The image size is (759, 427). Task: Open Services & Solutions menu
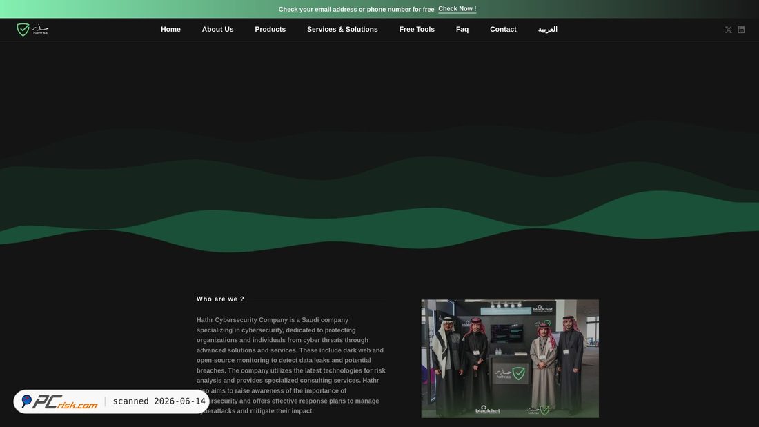point(342,30)
